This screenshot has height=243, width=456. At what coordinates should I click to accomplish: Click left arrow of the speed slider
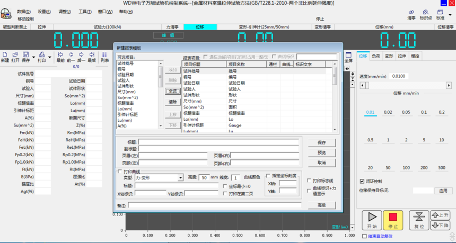point(362,86)
